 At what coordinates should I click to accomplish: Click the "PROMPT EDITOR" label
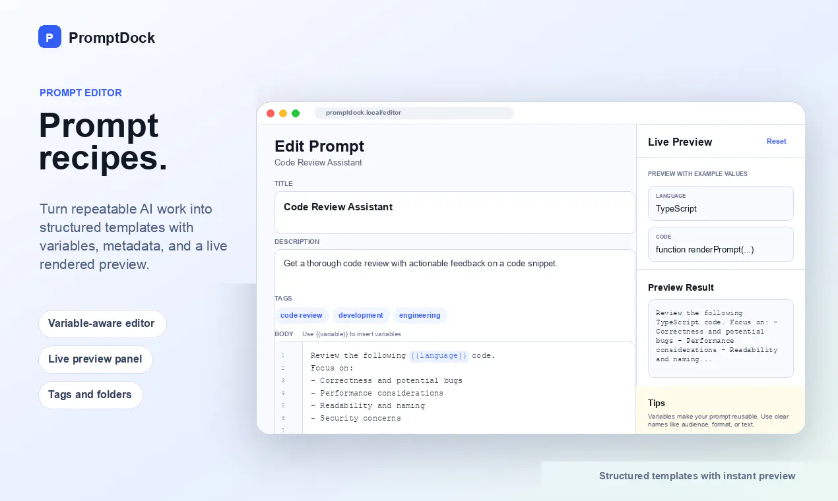pyautogui.click(x=81, y=93)
